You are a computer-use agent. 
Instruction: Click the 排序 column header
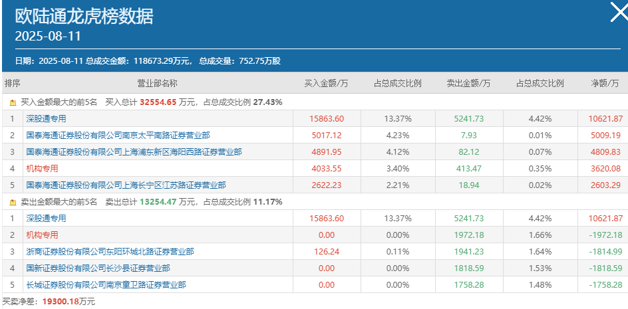point(13,83)
